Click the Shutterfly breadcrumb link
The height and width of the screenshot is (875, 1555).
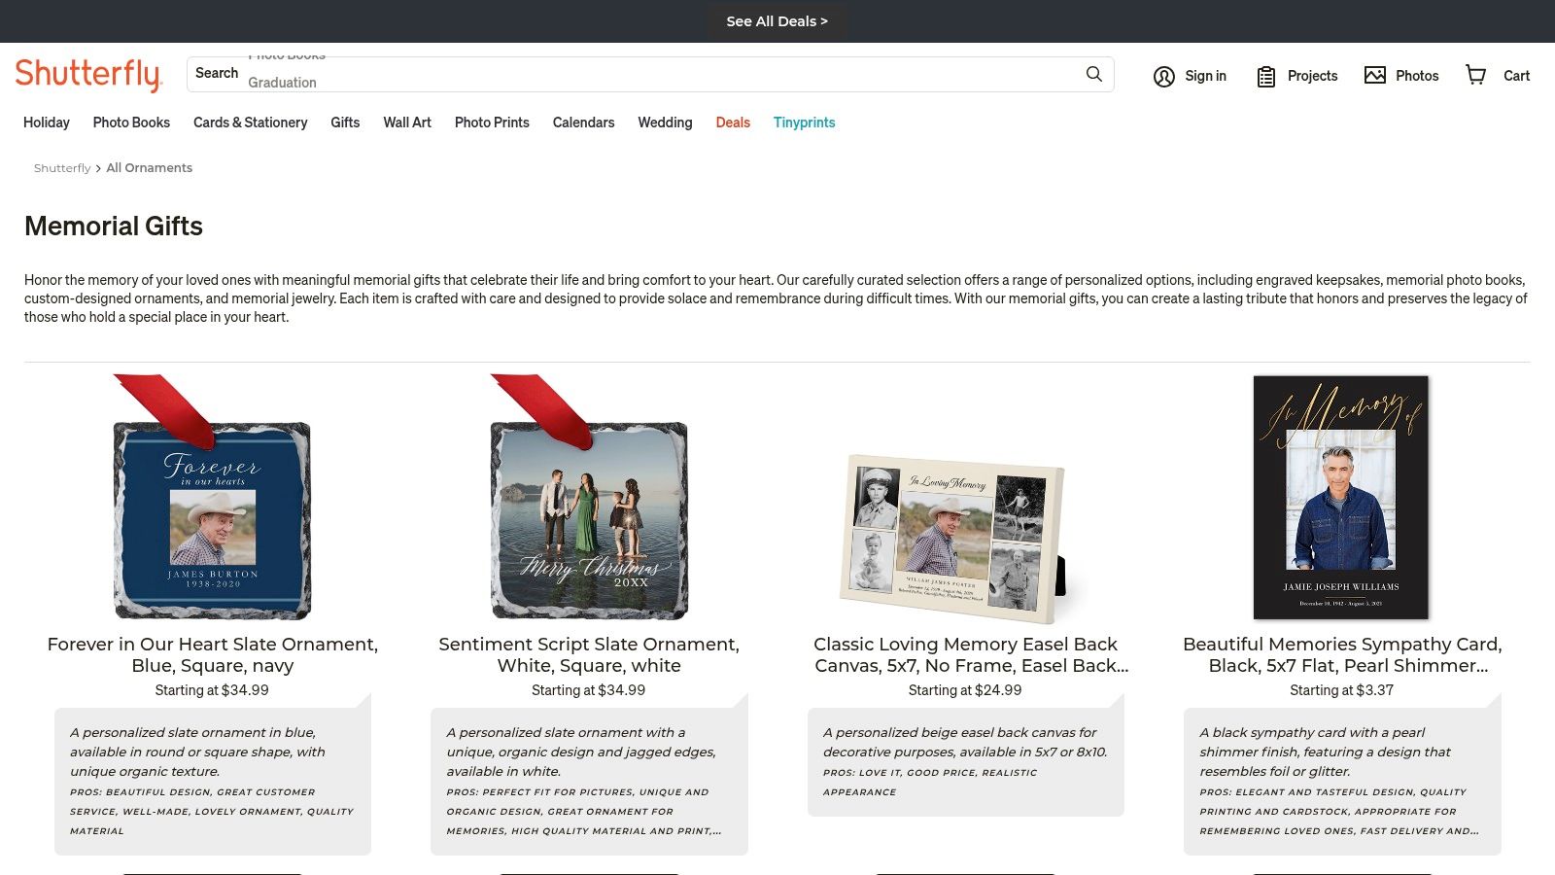pos(62,167)
